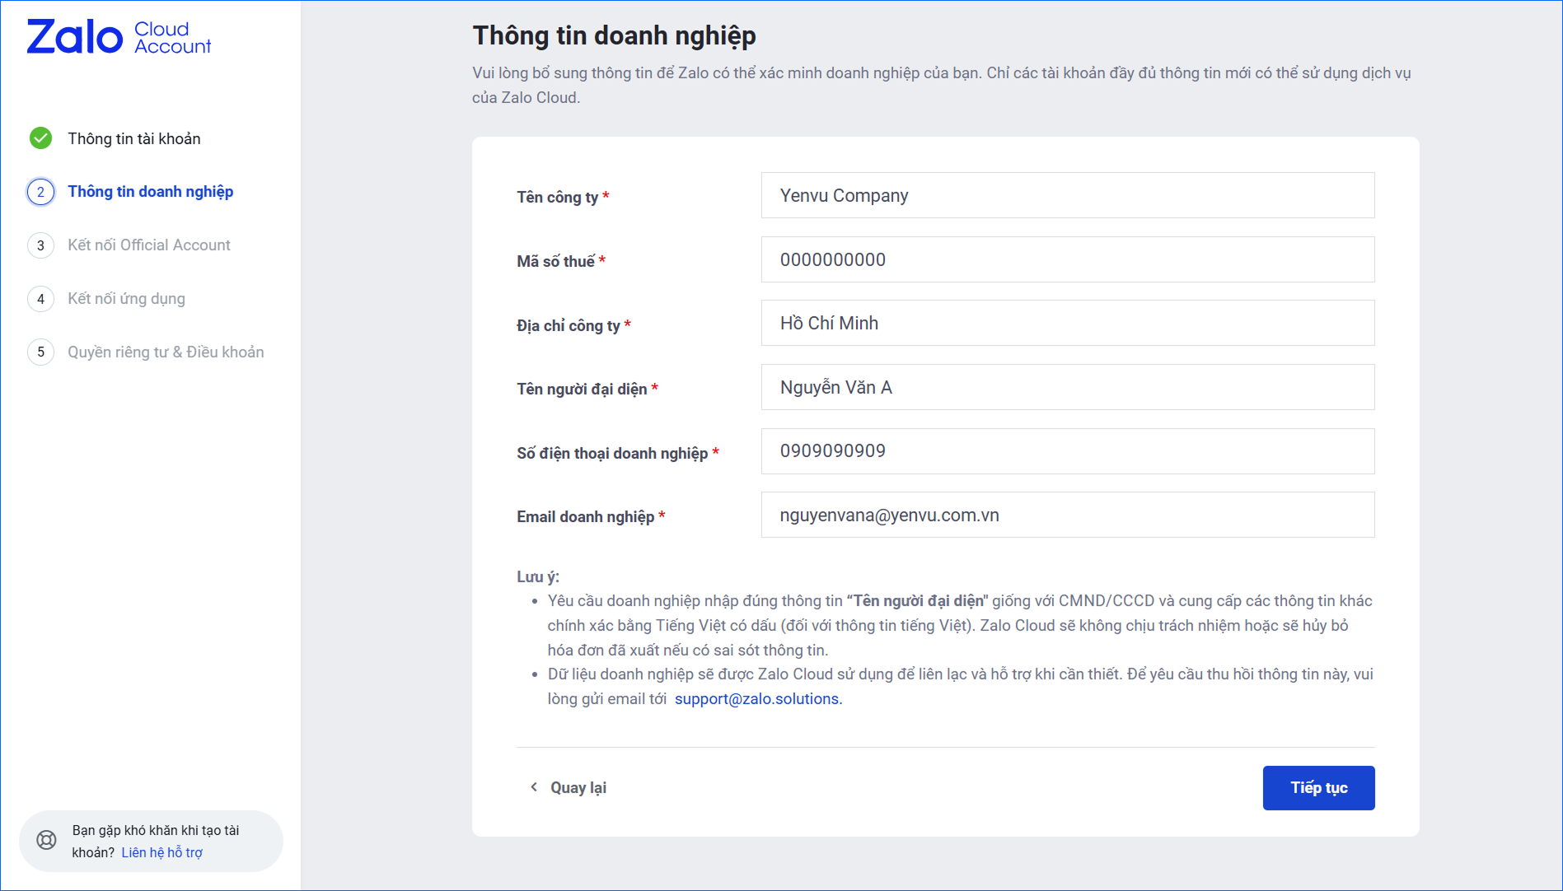Viewport: 1563px width, 891px height.
Task: Click the back chevron beside Quay lại
Action: [534, 787]
